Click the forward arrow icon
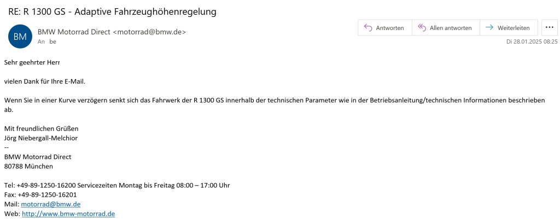 [489, 28]
